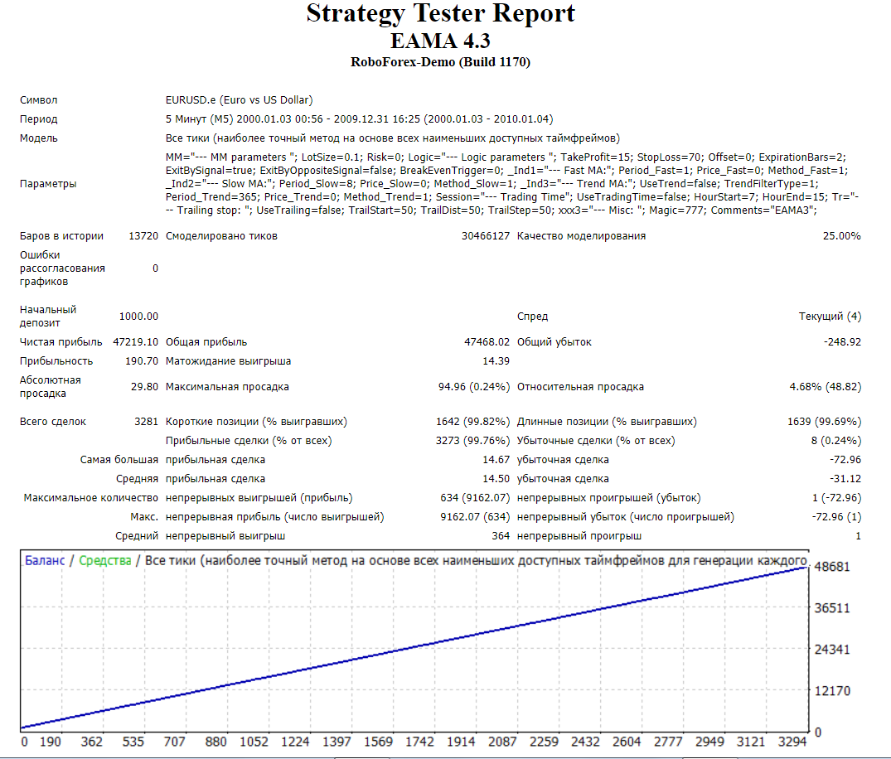
Task: Click gross loss value -248.92
Action: [x=843, y=342]
